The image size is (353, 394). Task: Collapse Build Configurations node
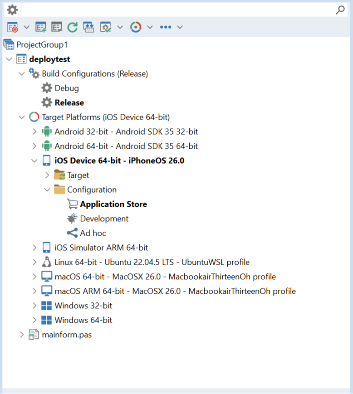22,73
